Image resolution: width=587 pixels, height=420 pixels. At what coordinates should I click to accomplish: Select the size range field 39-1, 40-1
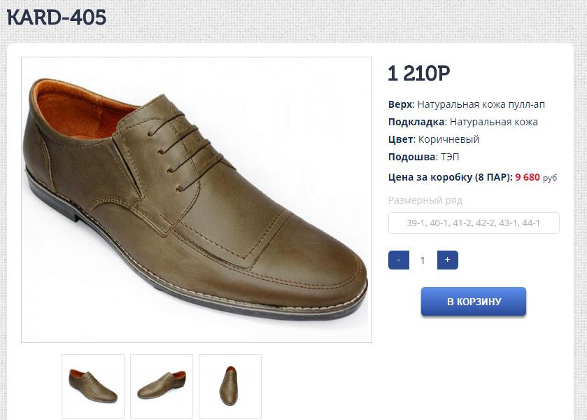click(474, 223)
